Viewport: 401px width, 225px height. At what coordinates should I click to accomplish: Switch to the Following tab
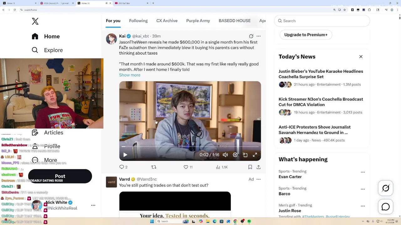click(138, 21)
